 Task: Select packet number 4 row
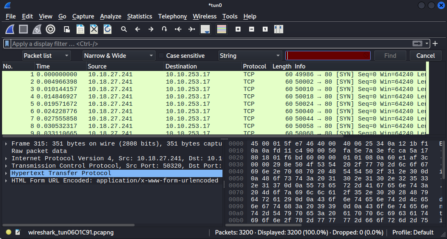214,97
